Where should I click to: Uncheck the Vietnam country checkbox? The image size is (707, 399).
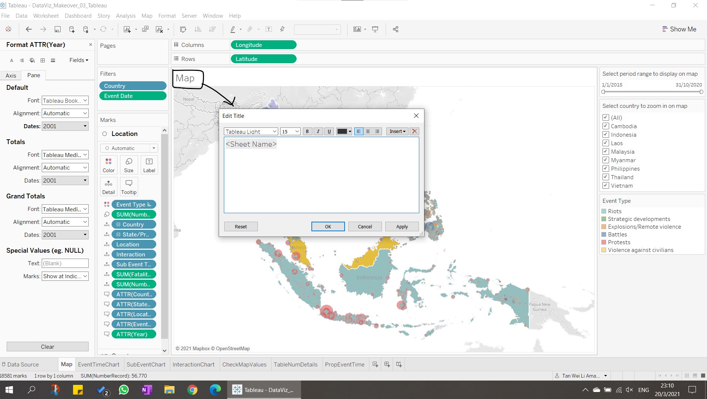[x=606, y=185]
